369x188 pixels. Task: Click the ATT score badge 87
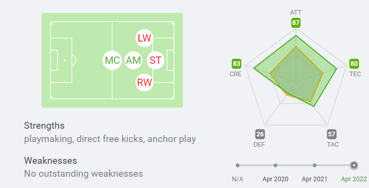(296, 23)
